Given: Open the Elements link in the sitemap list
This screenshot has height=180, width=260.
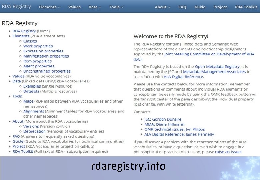Looking at the screenshot, I should click(x=21, y=36).
